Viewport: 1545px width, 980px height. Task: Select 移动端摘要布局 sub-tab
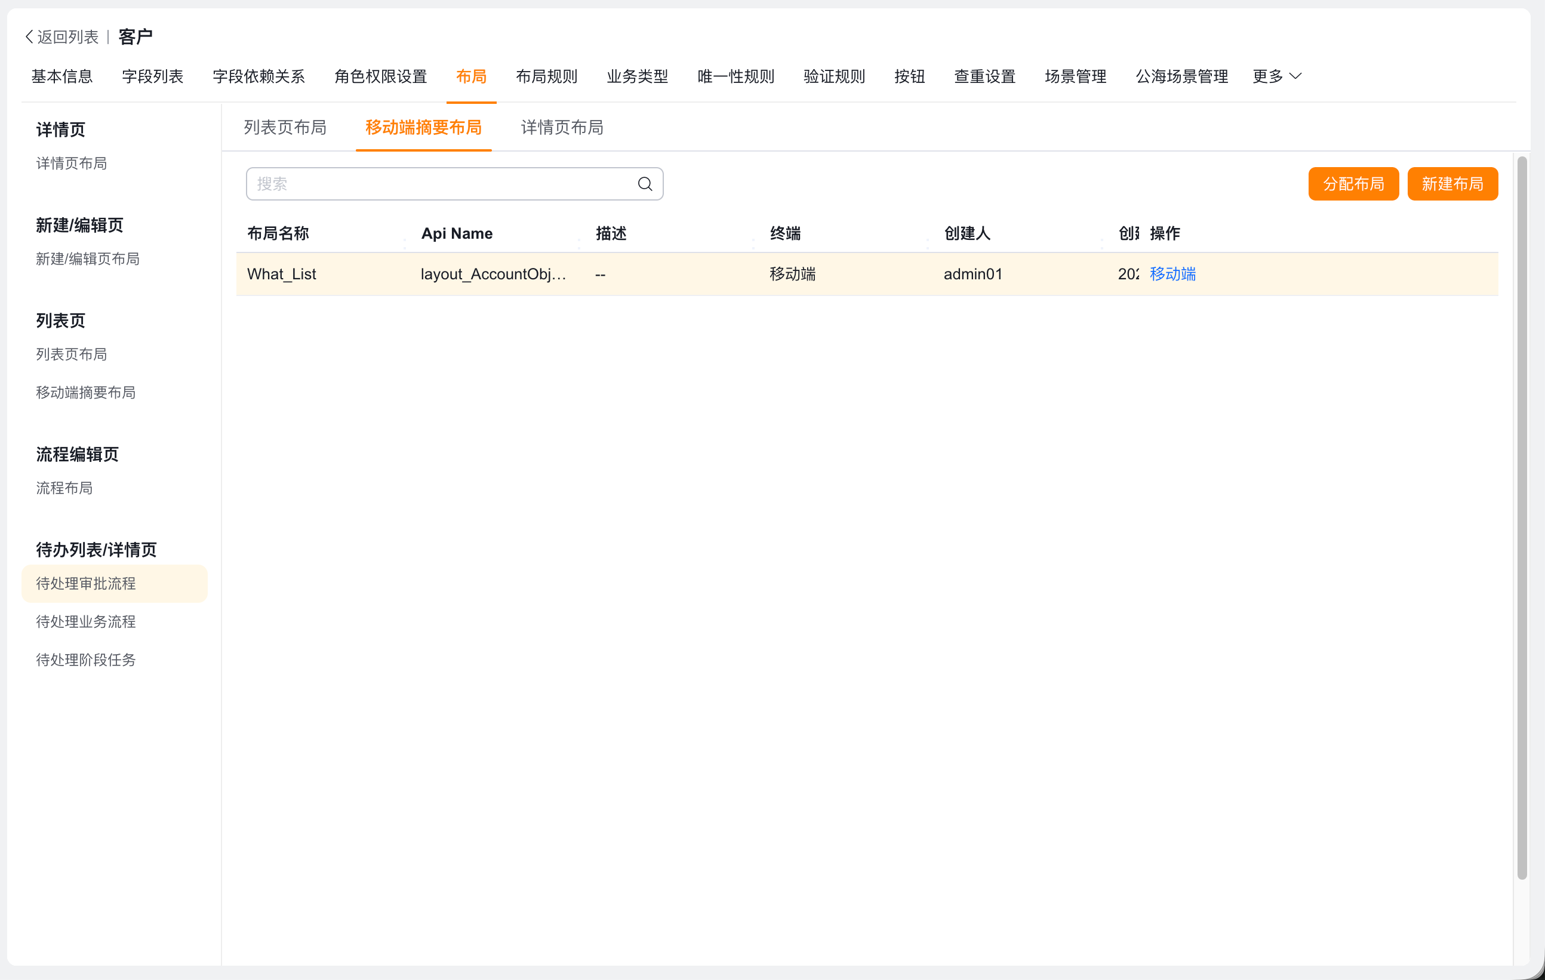423,128
